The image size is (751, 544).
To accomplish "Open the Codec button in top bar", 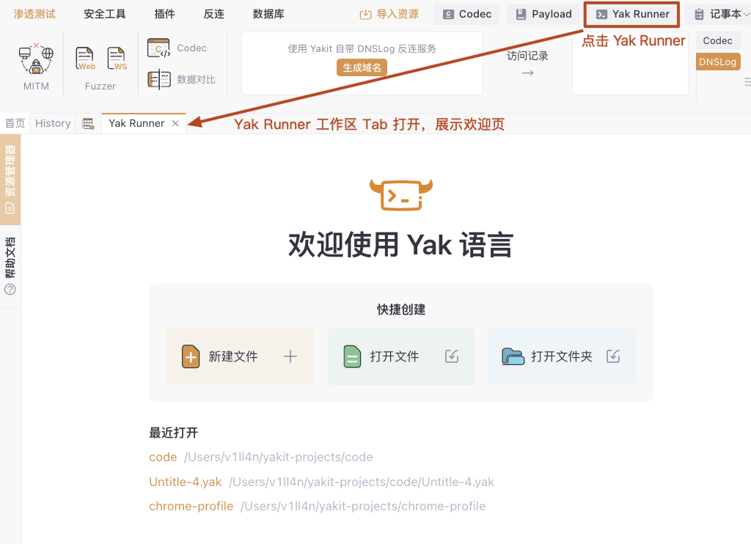I will tap(466, 15).
